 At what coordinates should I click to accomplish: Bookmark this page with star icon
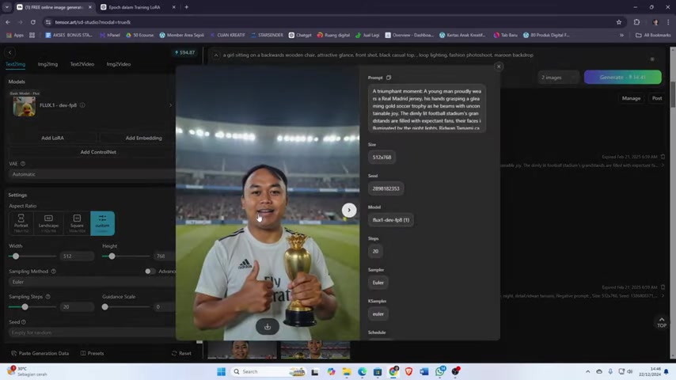pyautogui.click(x=619, y=22)
